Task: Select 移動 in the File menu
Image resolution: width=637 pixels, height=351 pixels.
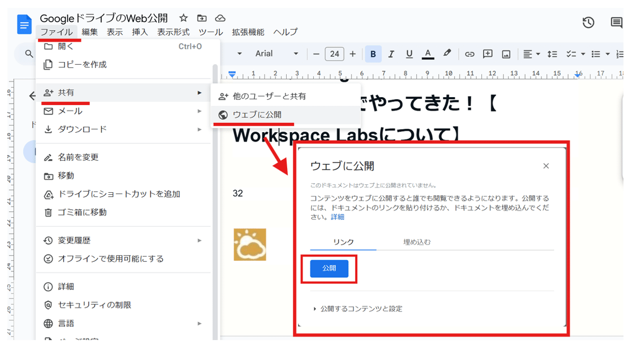Action: pyautogui.click(x=123, y=176)
